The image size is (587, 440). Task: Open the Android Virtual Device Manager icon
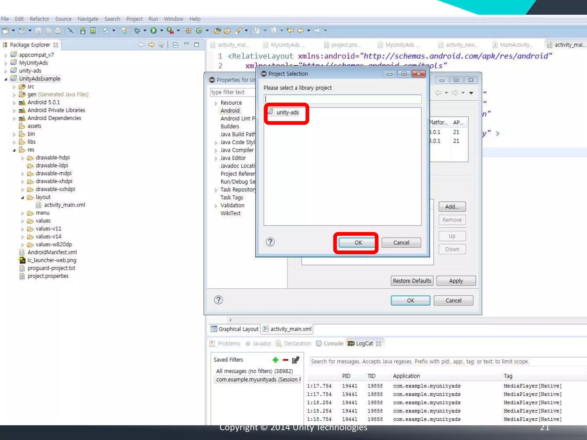pos(93,30)
